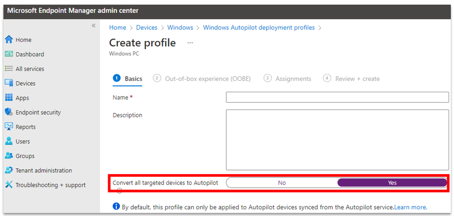The width and height of the screenshot is (454, 216).
Task: Open the Apps grid icon
Action: coord(9,98)
